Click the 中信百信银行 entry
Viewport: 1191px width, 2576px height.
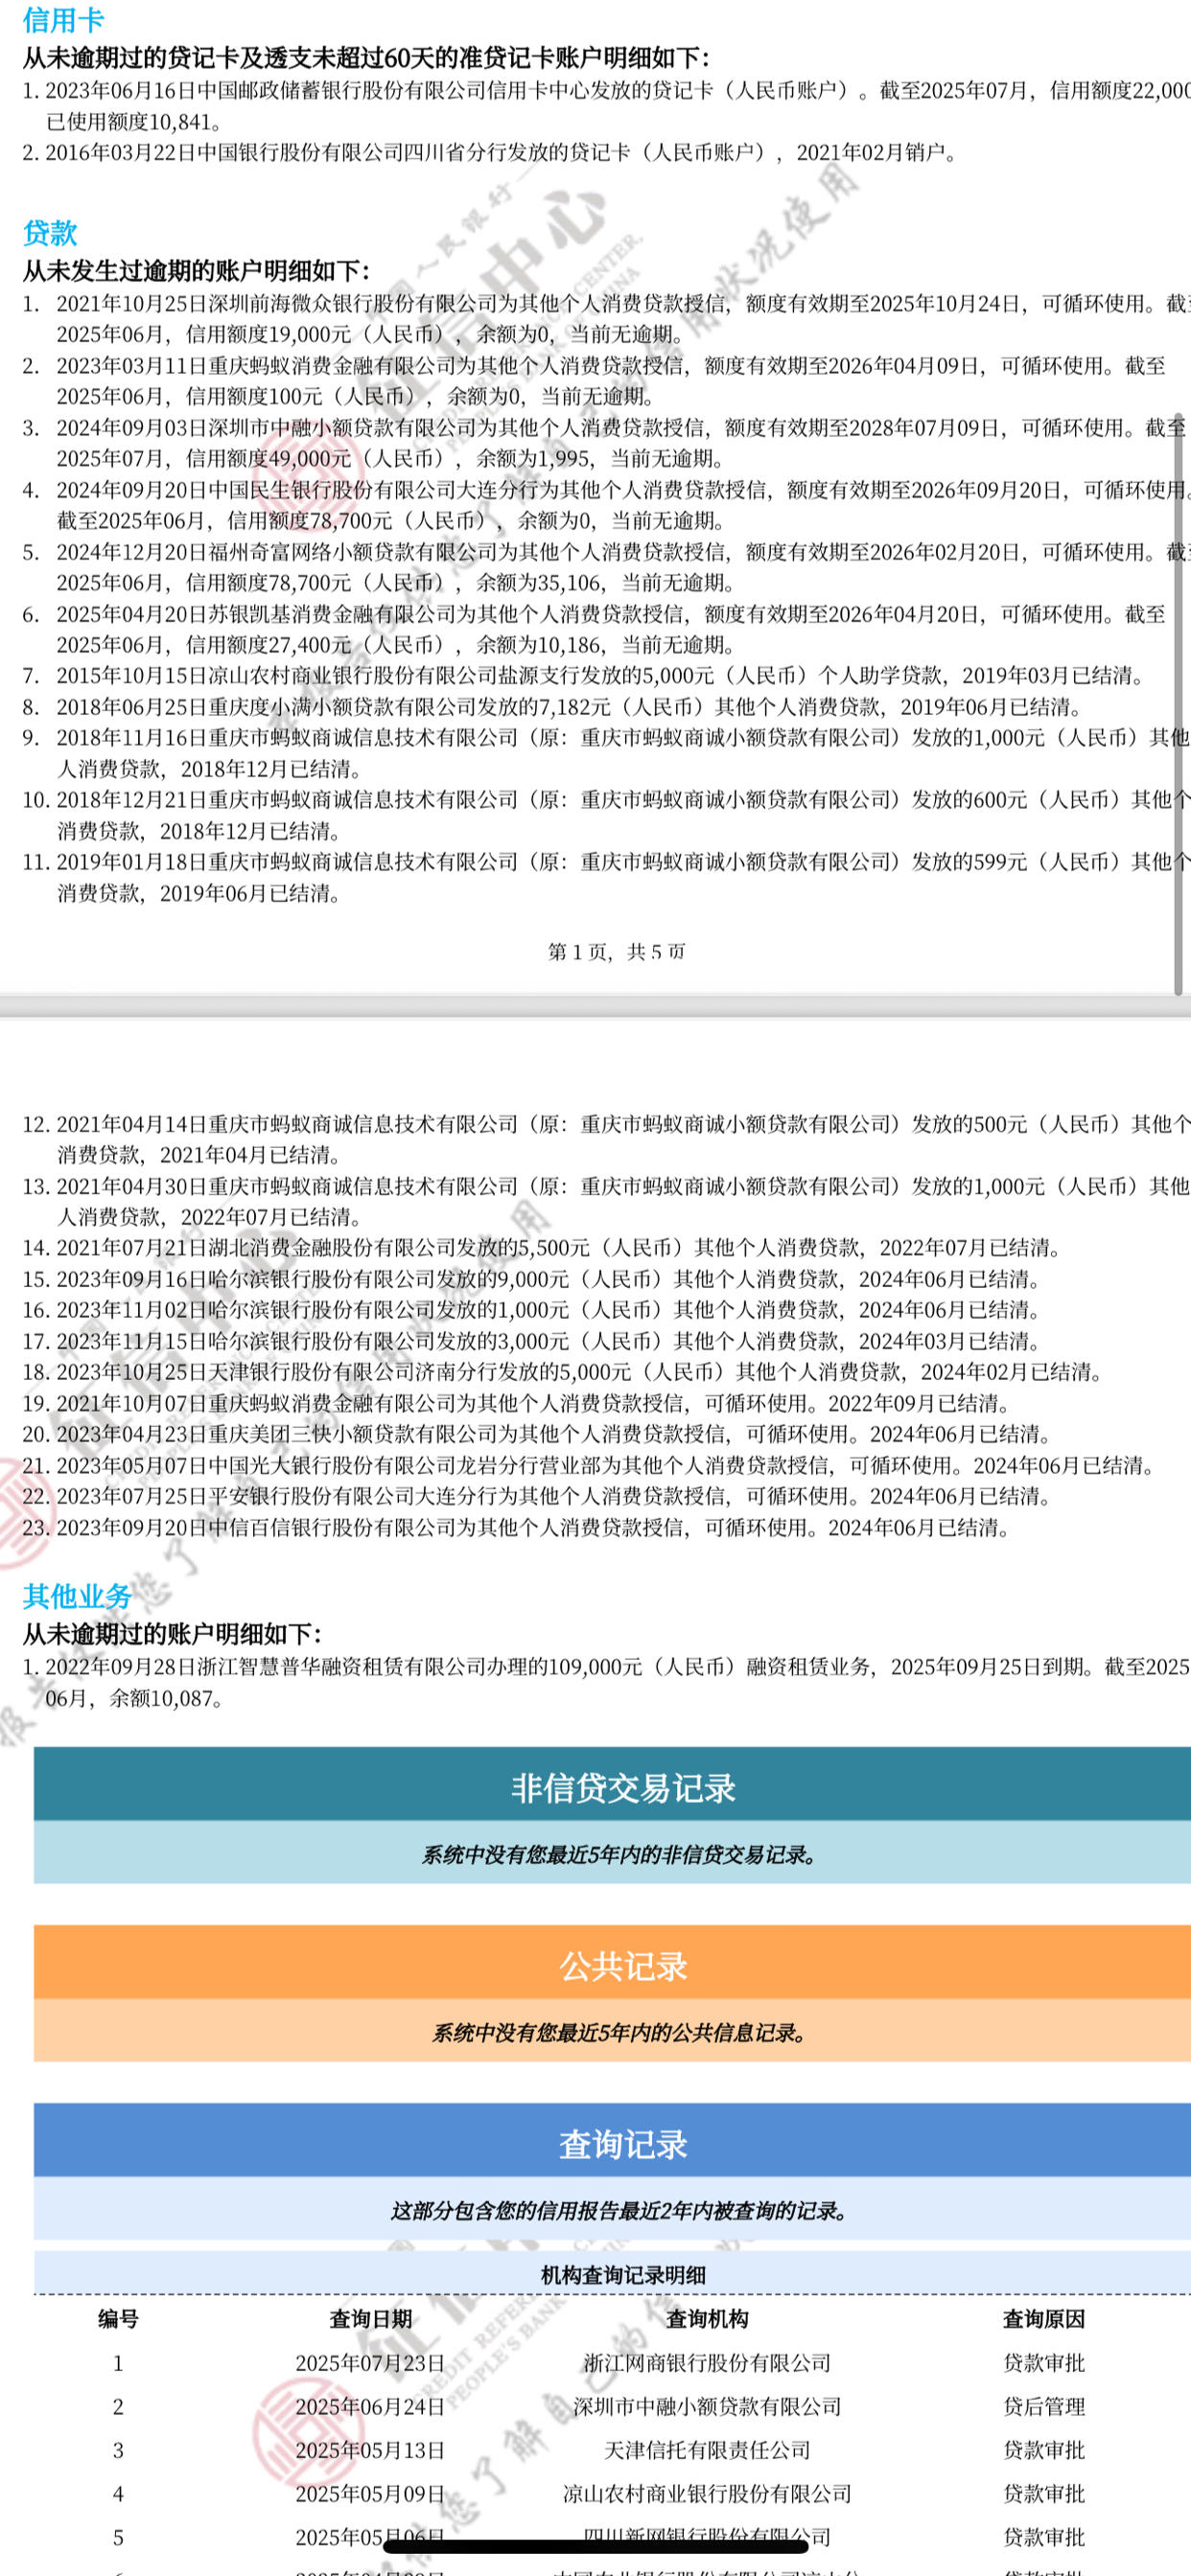click(x=517, y=1527)
